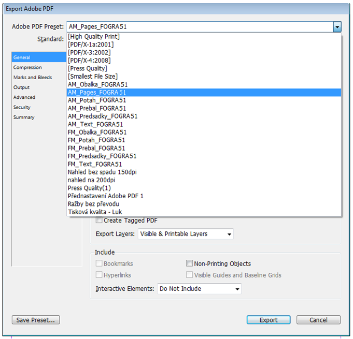Toggle the Non-Printing Objects checkbox

[x=190, y=264]
